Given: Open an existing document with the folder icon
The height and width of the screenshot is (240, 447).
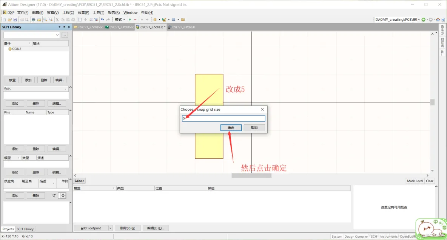Looking at the screenshot, I should [x=10, y=20].
